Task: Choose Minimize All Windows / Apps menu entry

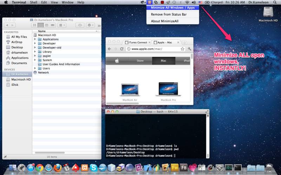Action: click(x=172, y=7)
